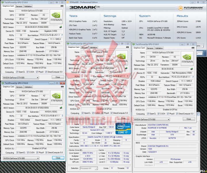Click the BIOS save chip icon in Gigabyte GPU-Z window
The height and width of the screenshot is (173, 207).
(x=61, y=27)
